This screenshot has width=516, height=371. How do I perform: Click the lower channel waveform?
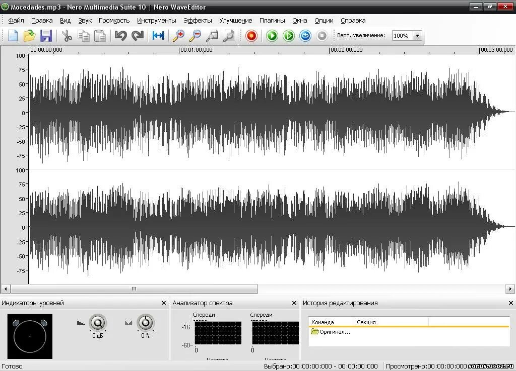click(x=272, y=227)
